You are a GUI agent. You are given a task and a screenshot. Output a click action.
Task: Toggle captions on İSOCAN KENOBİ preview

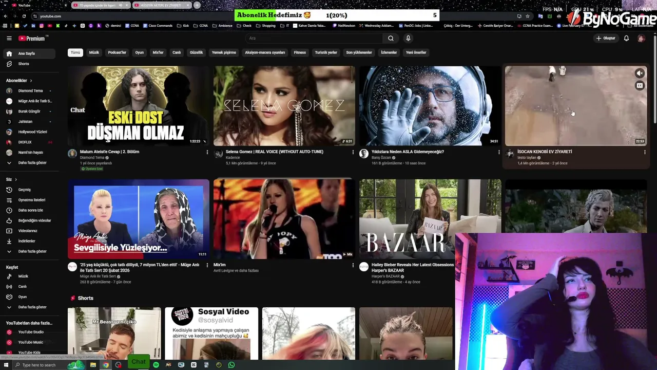pyautogui.click(x=640, y=86)
